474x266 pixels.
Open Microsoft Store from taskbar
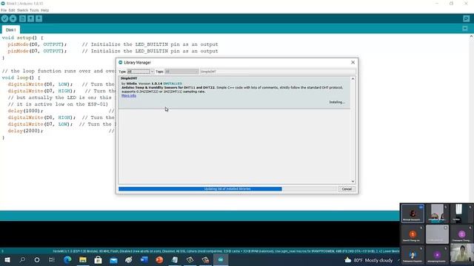[98, 259]
